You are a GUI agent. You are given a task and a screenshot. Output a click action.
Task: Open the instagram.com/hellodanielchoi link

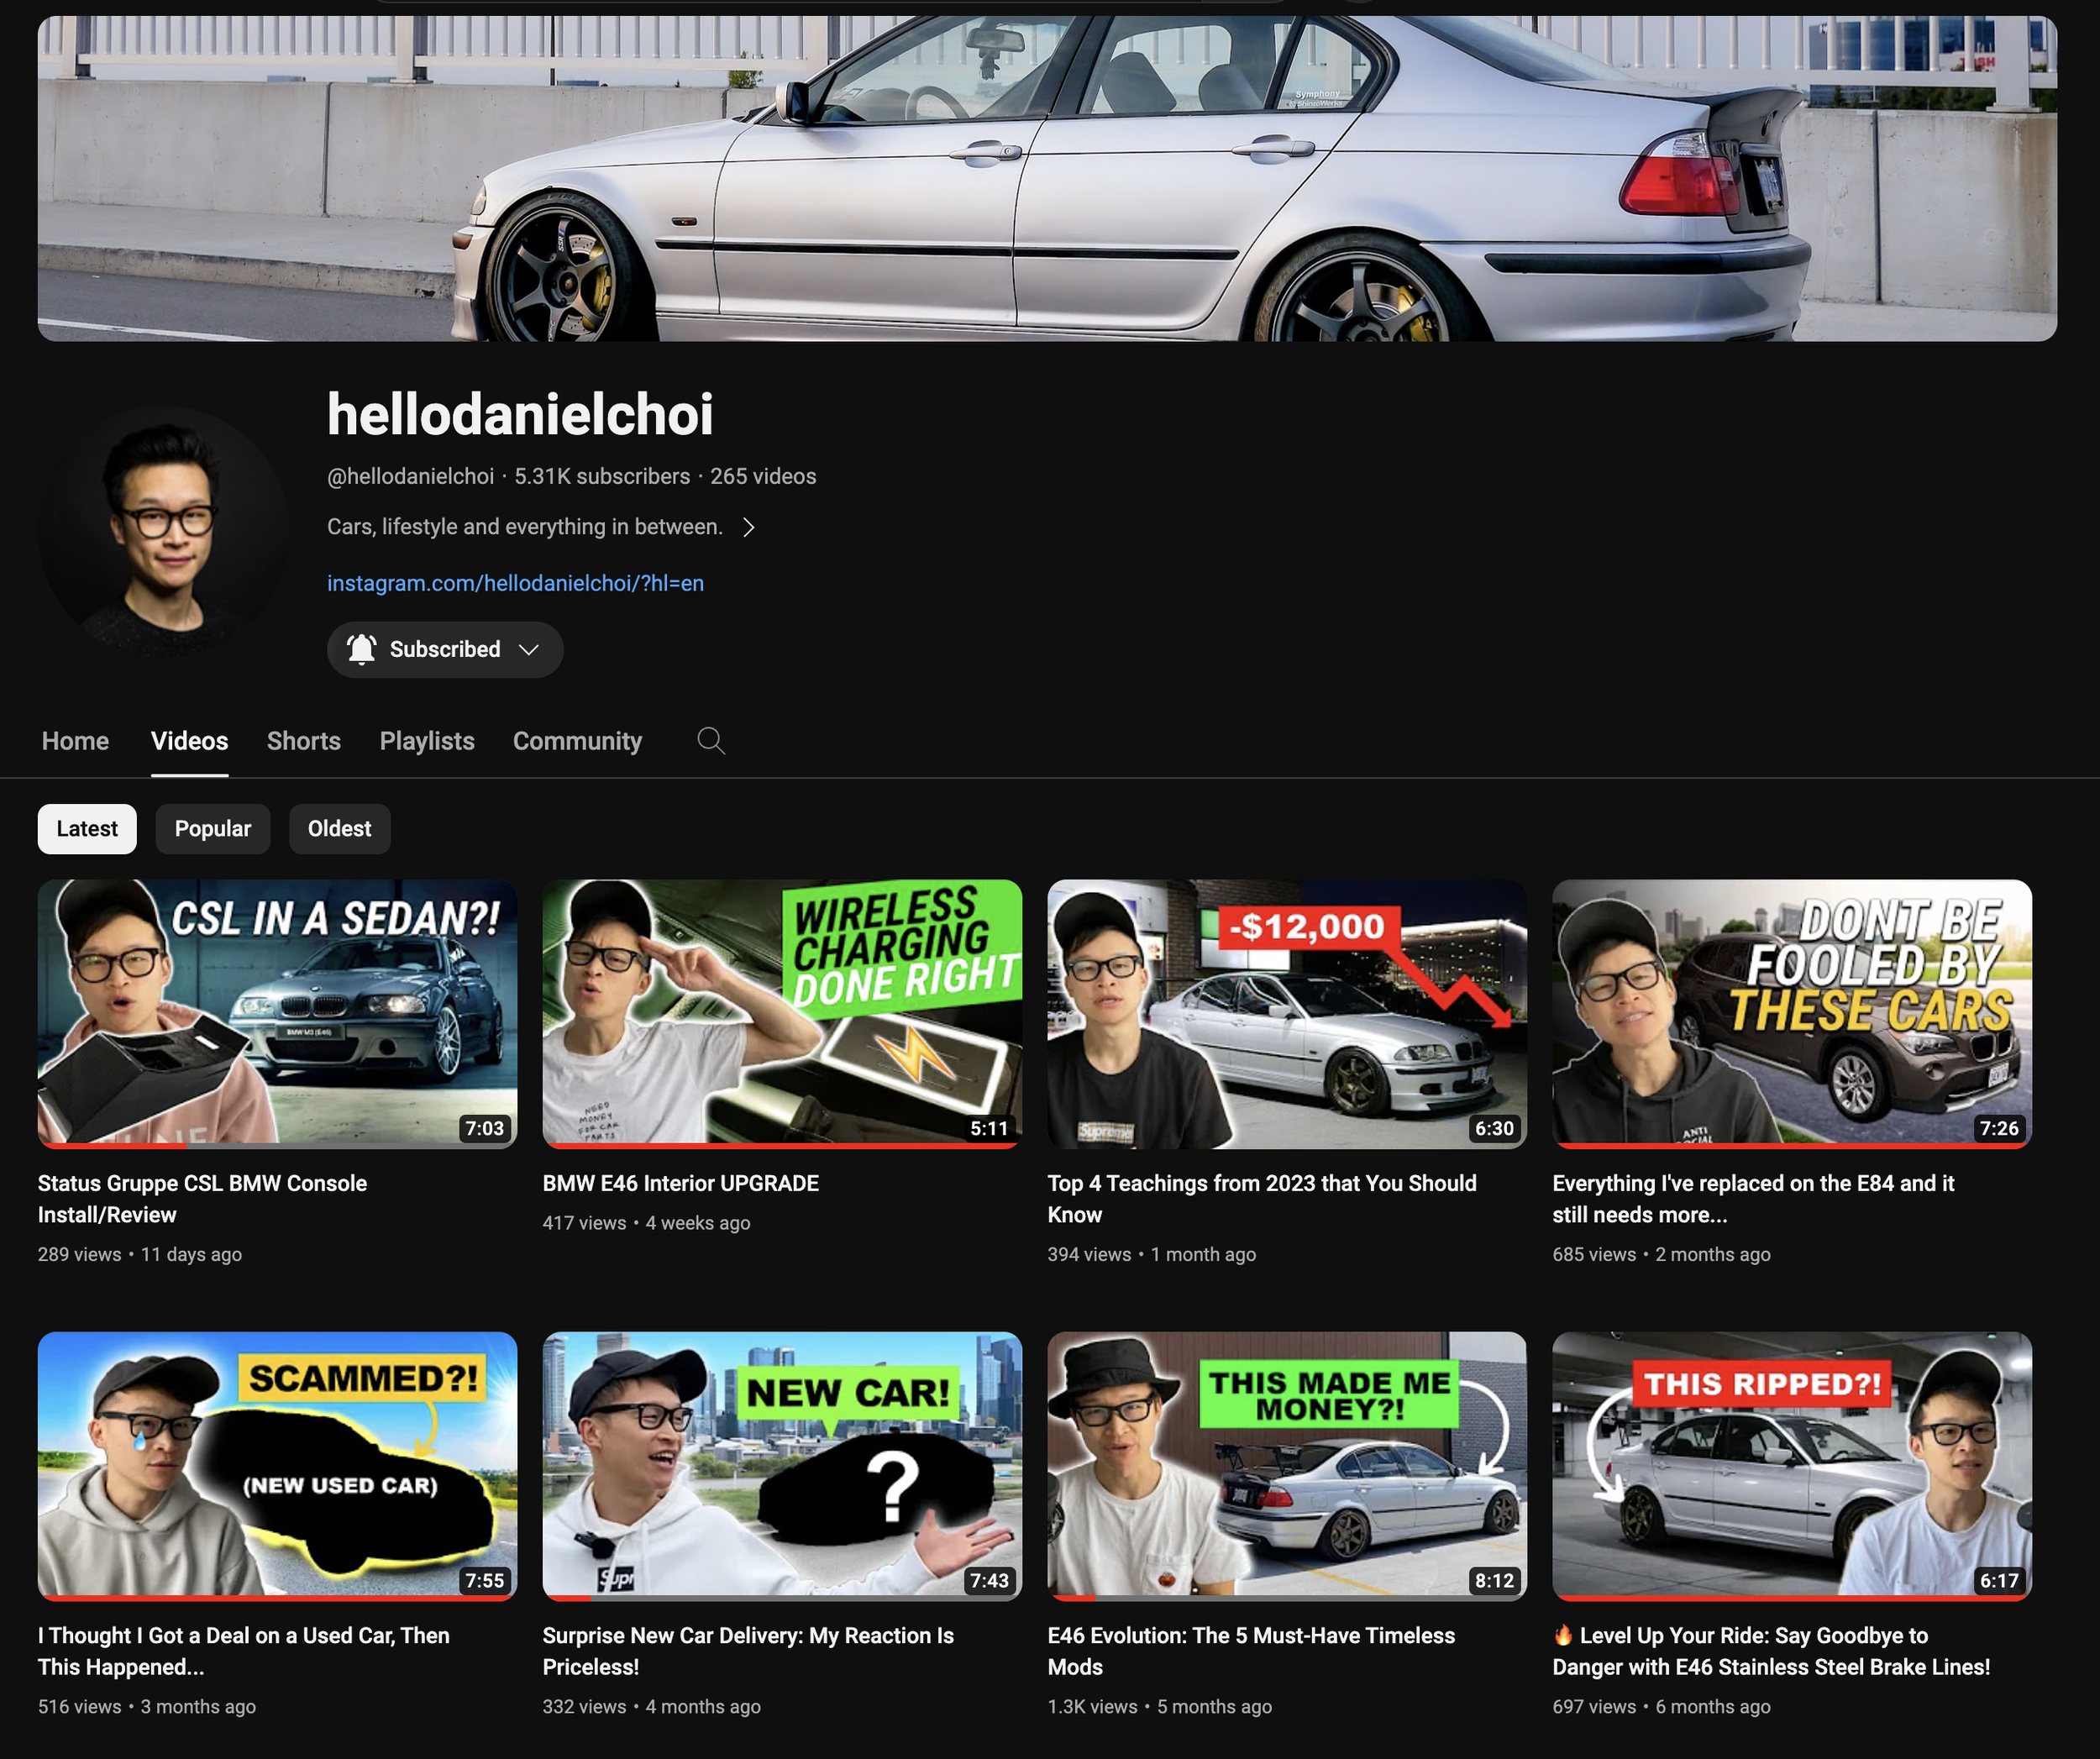(515, 583)
